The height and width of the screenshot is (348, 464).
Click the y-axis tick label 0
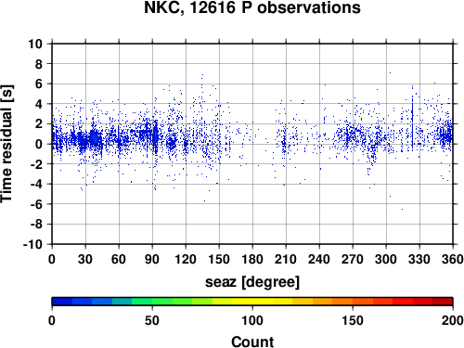coord(39,144)
